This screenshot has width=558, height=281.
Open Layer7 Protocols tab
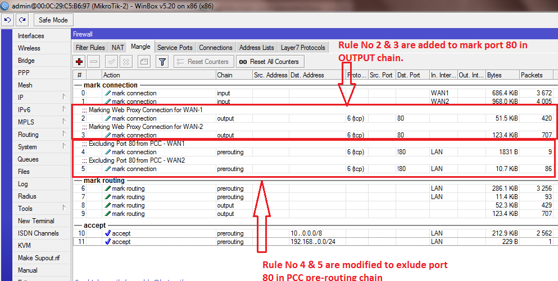coord(303,48)
